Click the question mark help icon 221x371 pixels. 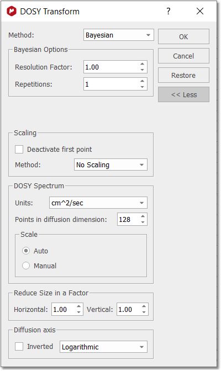pos(168,11)
